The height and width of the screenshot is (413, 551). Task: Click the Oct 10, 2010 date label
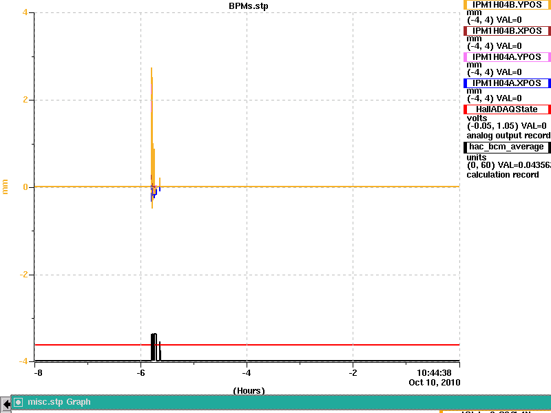click(435, 383)
